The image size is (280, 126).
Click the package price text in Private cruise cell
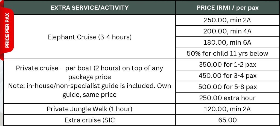[89, 77]
